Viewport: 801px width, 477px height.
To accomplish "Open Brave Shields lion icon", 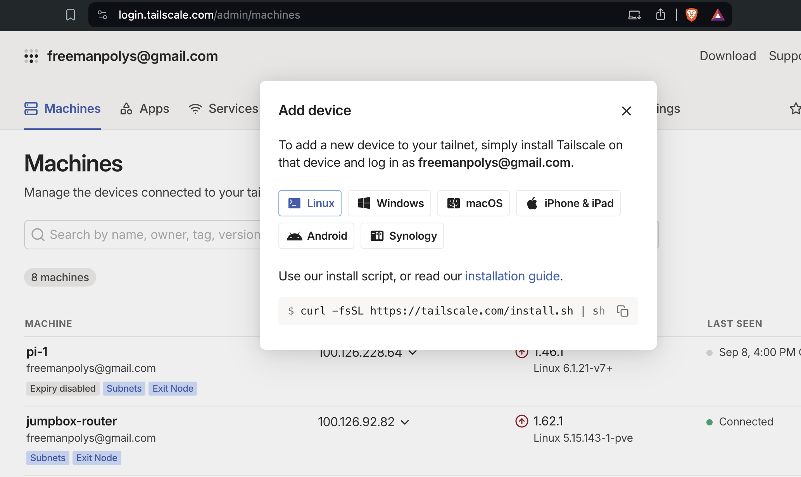I will point(691,15).
